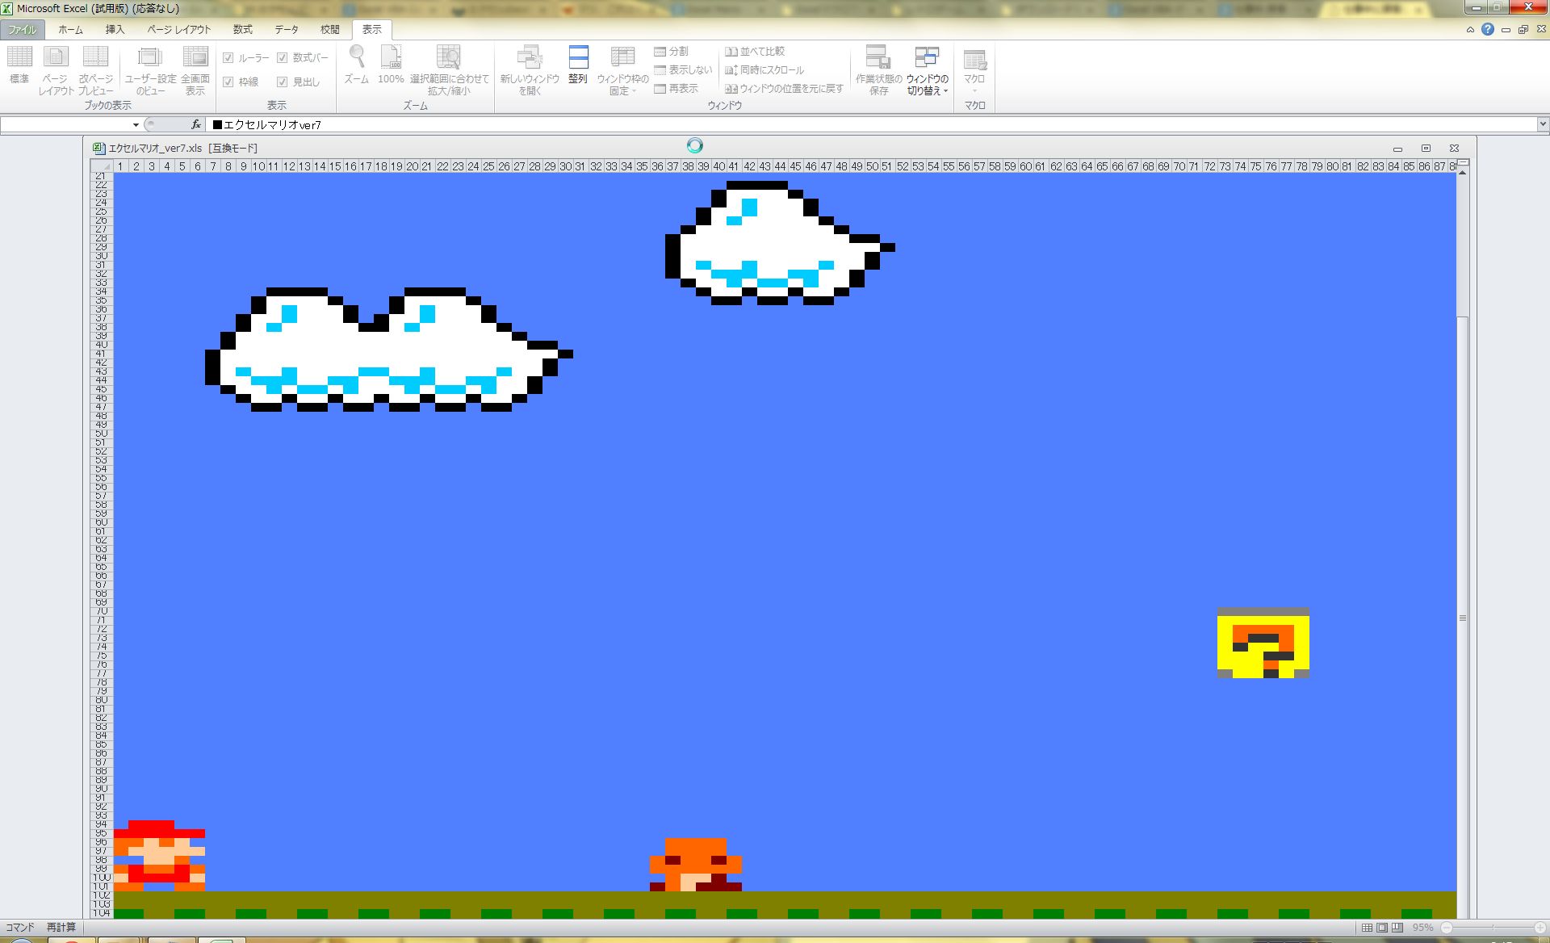Click the 95% zoom level text
The width and height of the screenshot is (1550, 943).
coord(1422,928)
